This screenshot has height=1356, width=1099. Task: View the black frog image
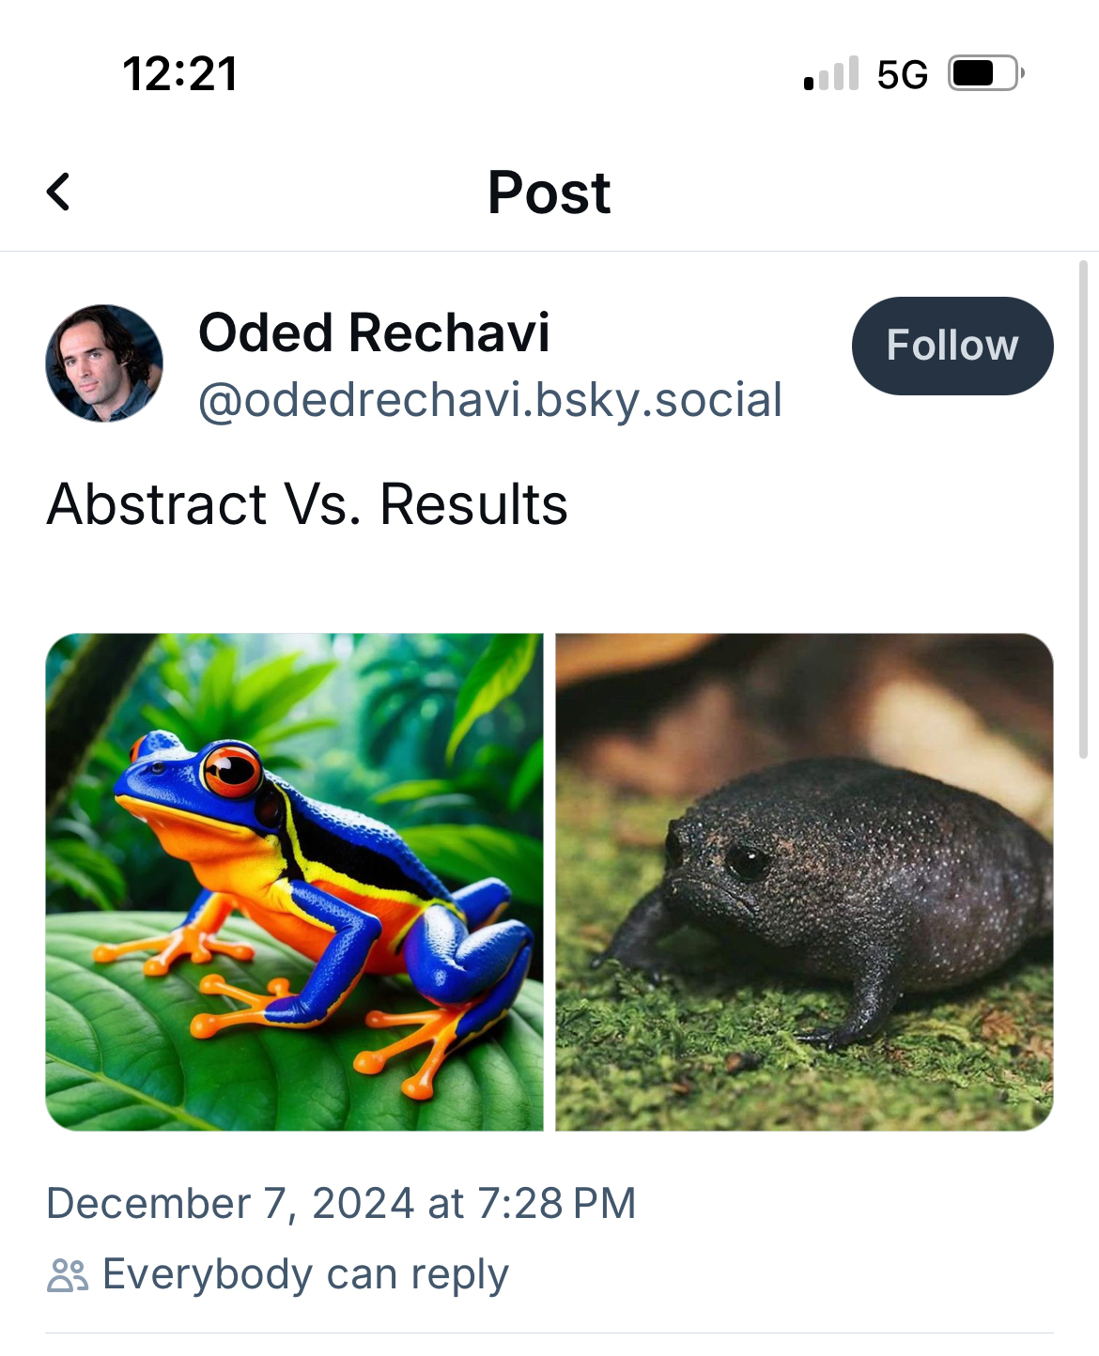804,882
